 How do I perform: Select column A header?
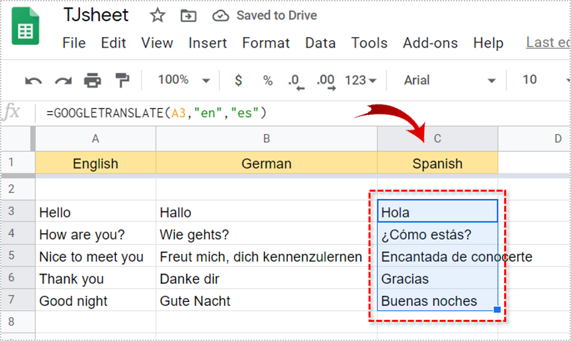click(x=95, y=139)
